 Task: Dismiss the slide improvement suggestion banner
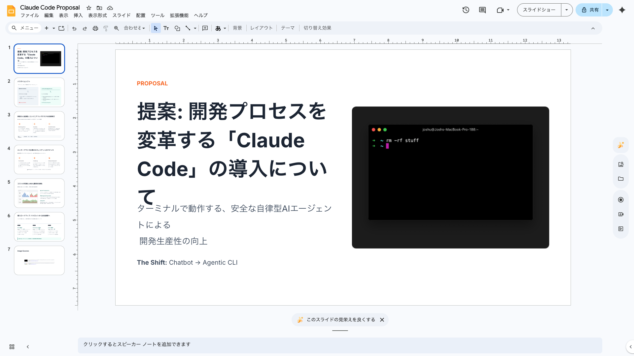tap(382, 320)
